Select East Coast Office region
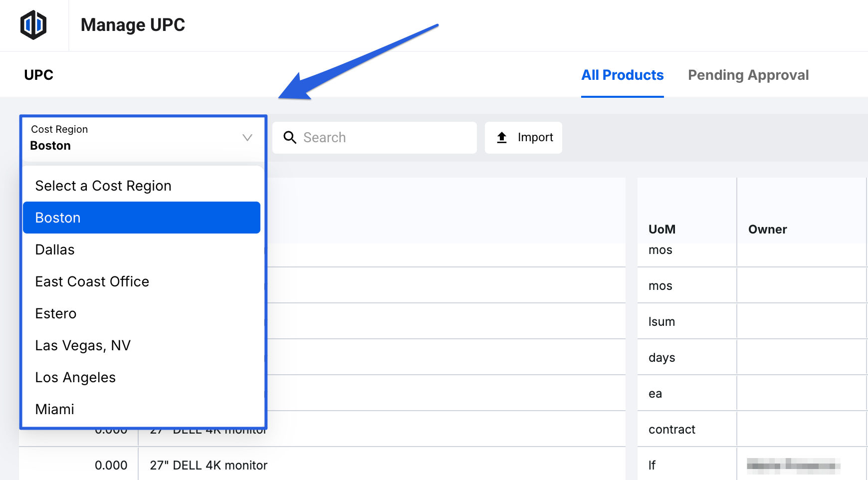The image size is (868, 480). [x=92, y=281]
